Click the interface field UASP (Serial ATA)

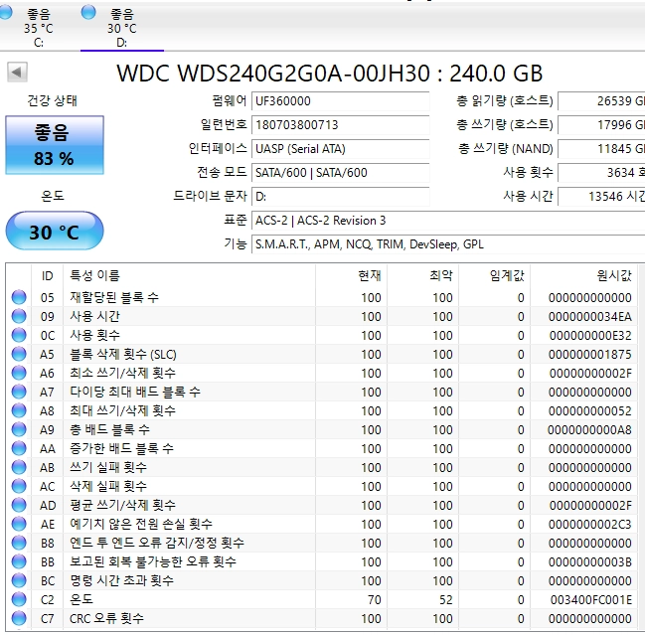[341, 149]
